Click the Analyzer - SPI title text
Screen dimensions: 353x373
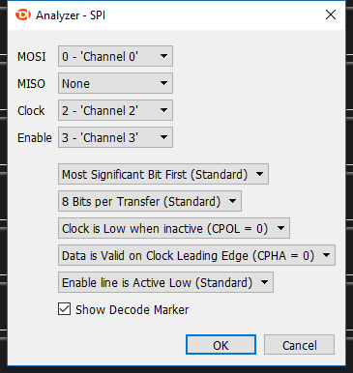coord(71,15)
